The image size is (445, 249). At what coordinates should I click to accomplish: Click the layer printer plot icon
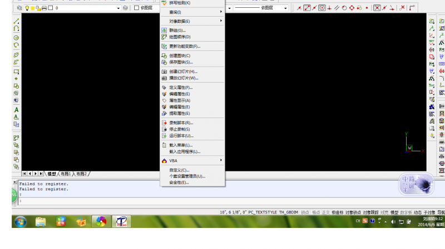[44, 8]
